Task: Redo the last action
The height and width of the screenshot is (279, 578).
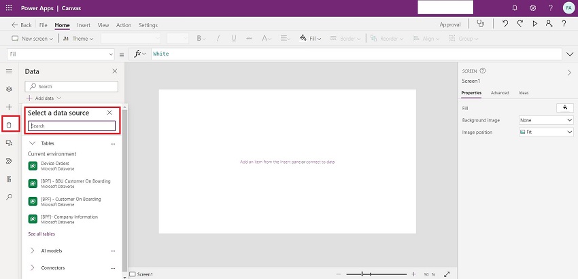Action: 520,24
